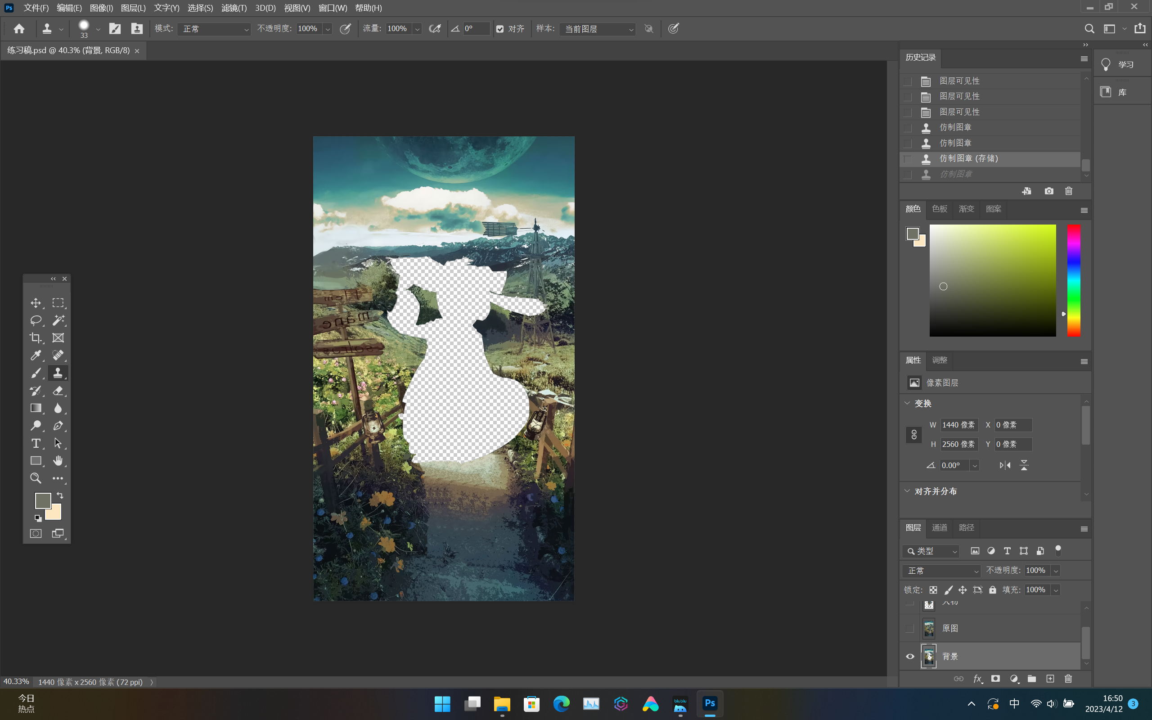This screenshot has height=720, width=1152.
Task: Select the Magic Wand tool
Action: [58, 320]
